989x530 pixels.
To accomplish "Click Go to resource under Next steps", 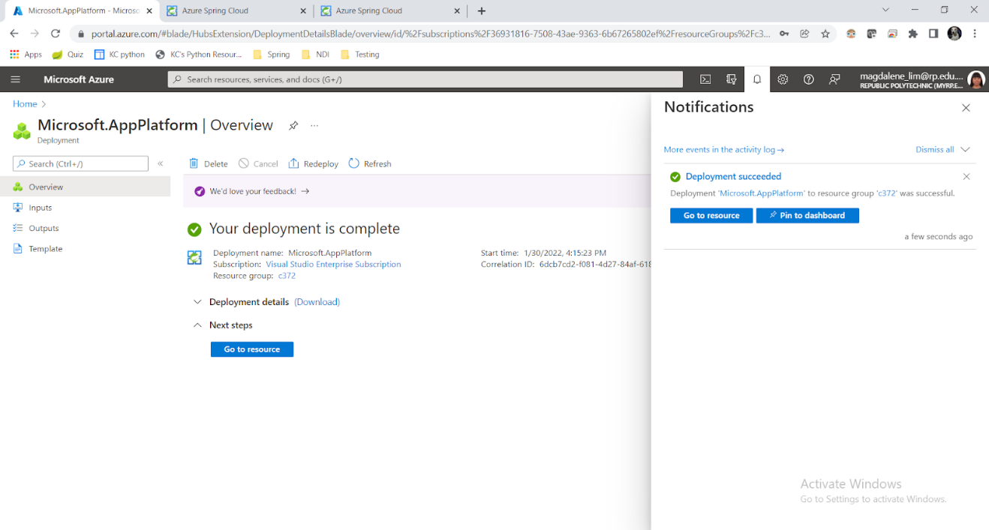I will click(251, 349).
